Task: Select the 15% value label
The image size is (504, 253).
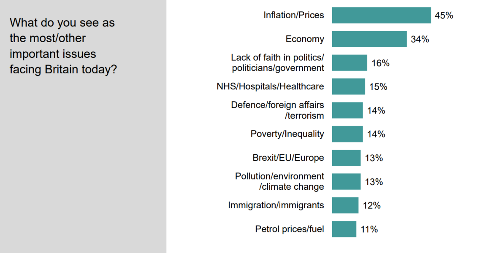Action: (x=378, y=87)
